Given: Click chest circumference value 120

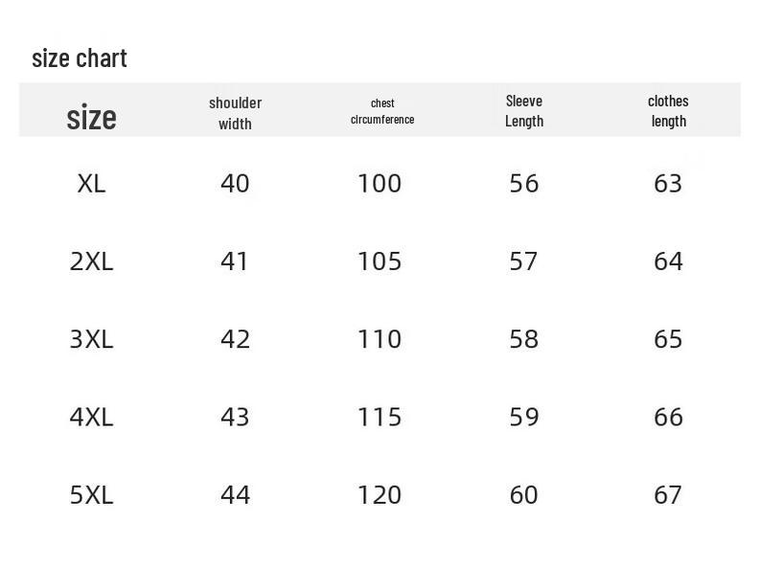Looking at the screenshot, I should point(380,494).
